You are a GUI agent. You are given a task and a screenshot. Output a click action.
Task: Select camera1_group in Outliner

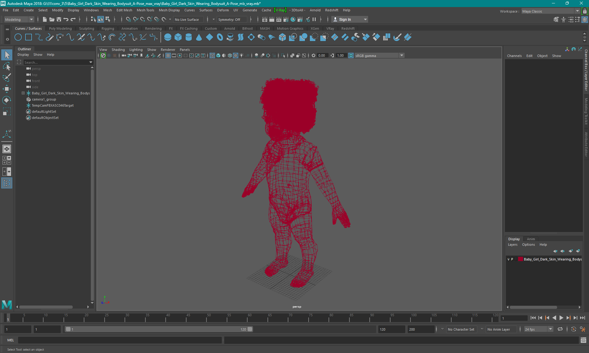click(x=44, y=99)
